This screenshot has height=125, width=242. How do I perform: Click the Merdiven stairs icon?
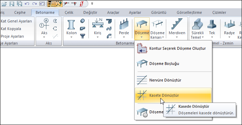pos(177,24)
